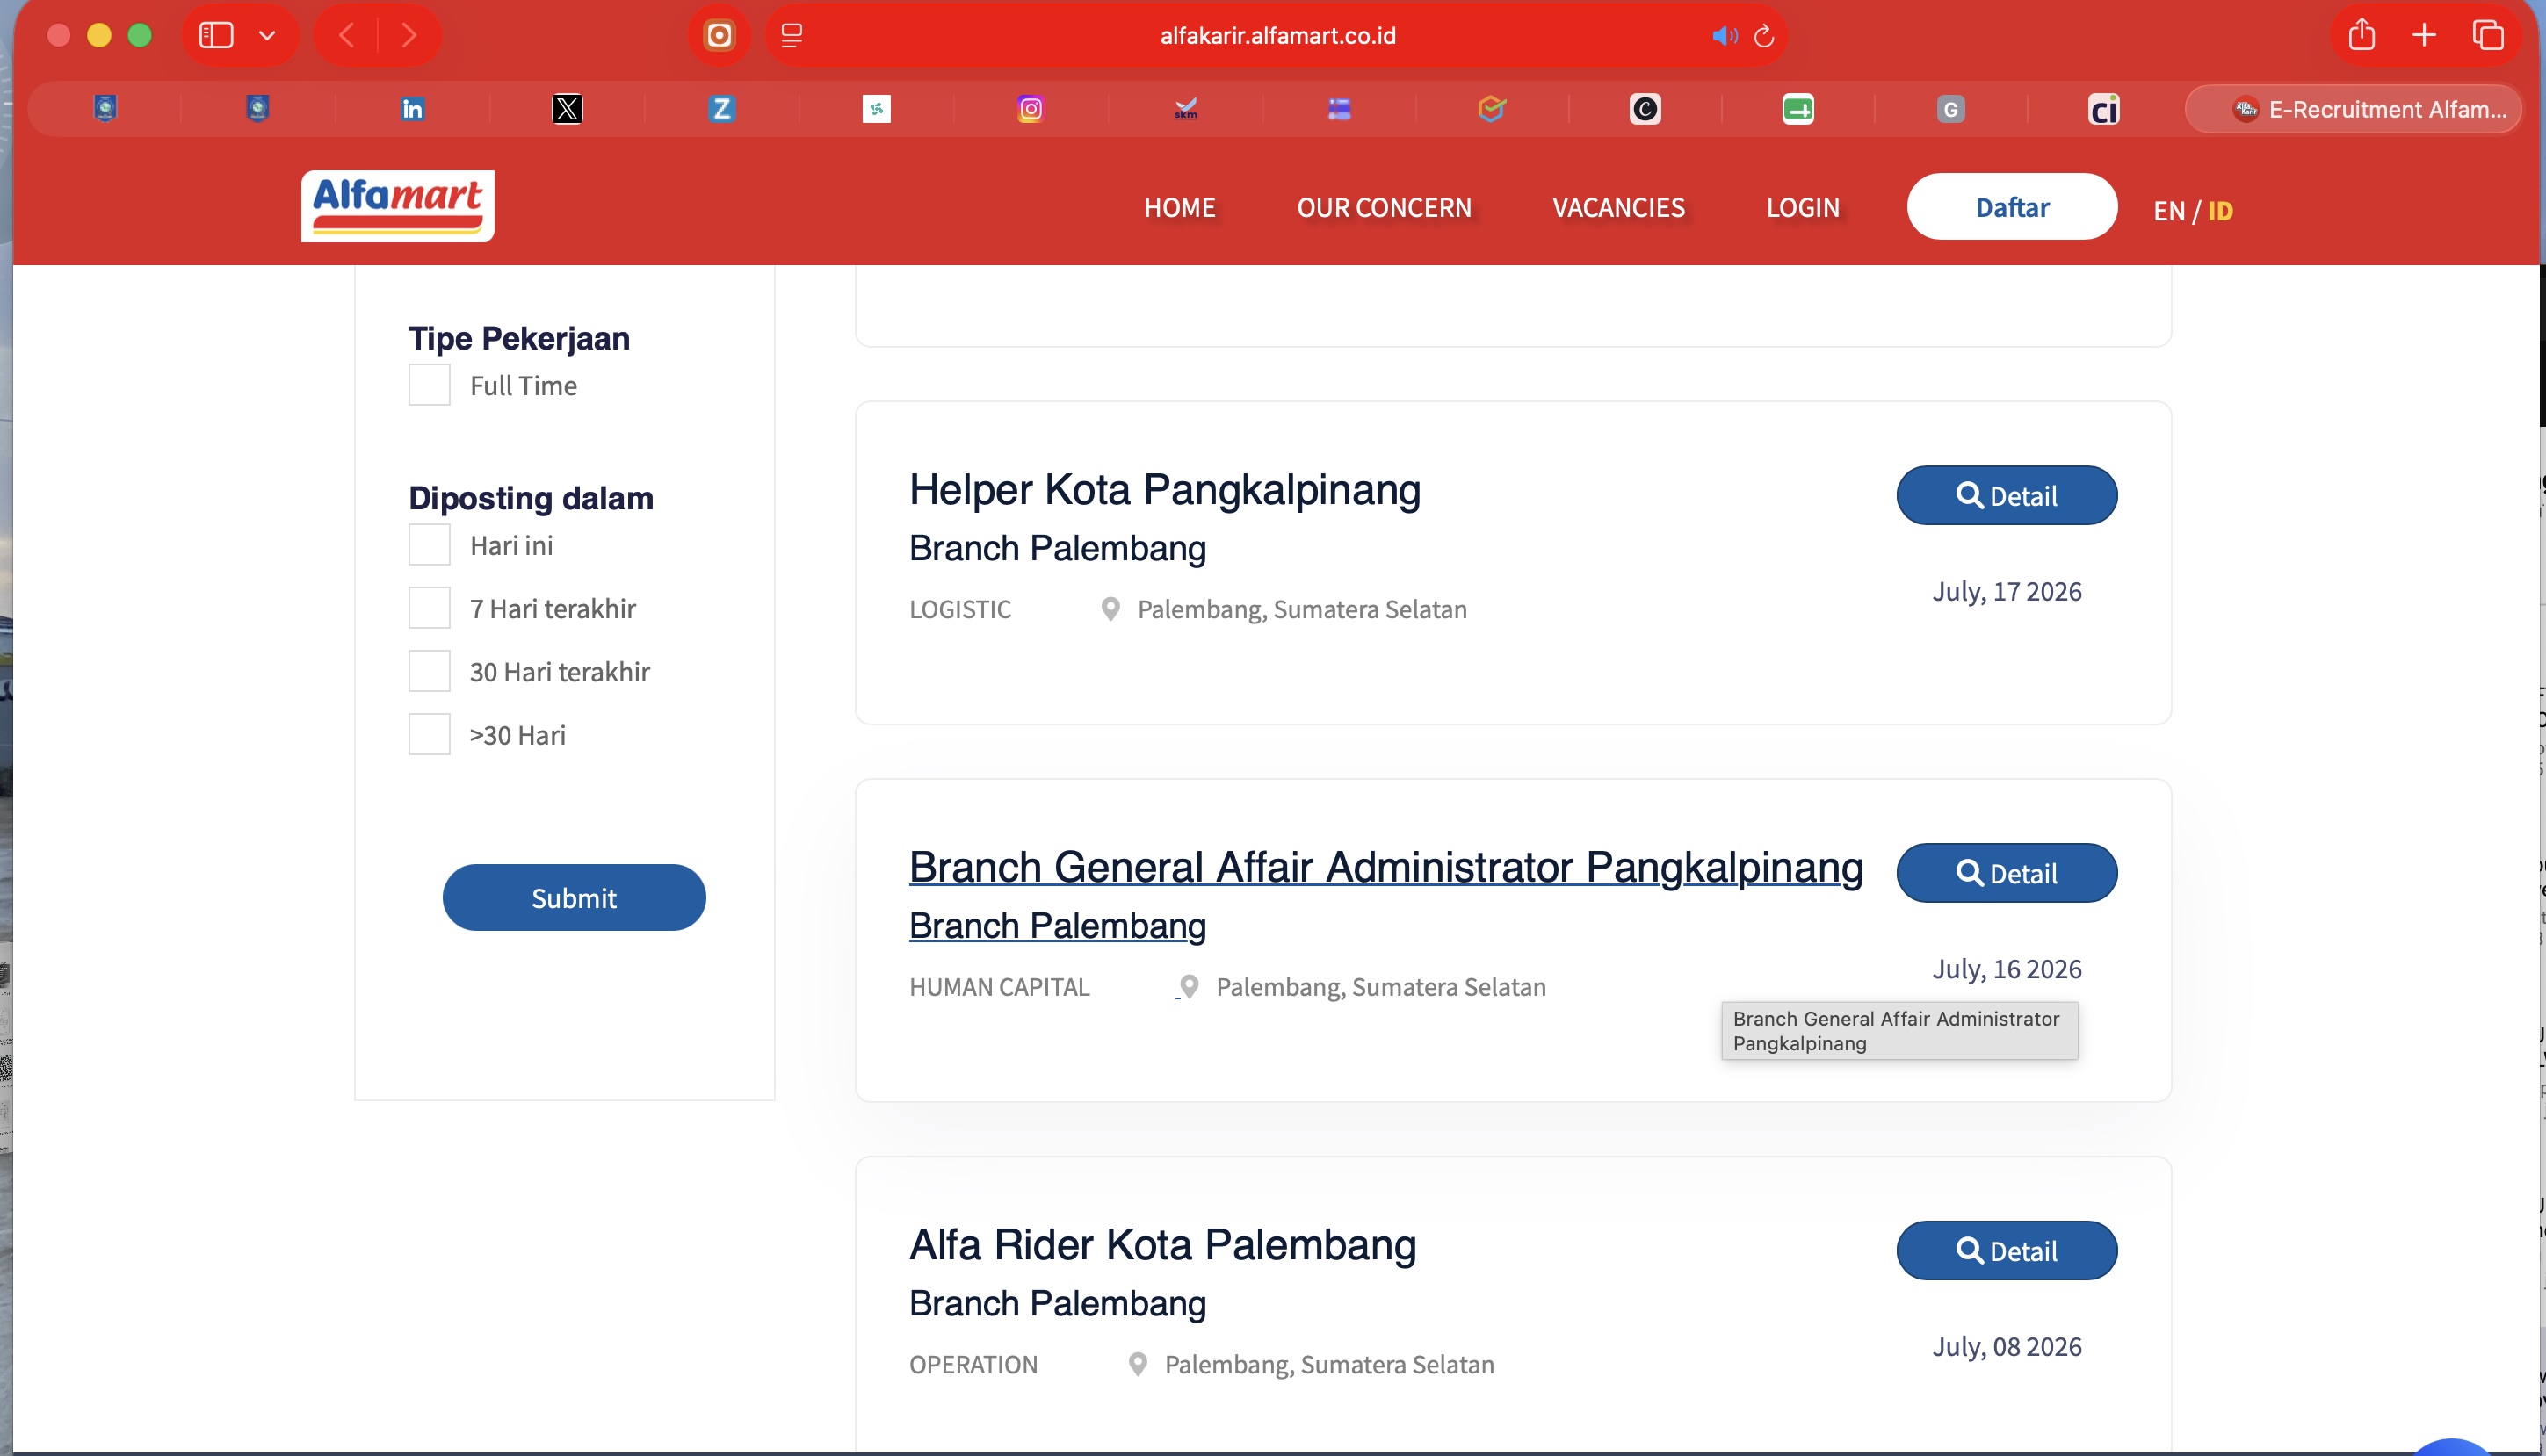Mute the tab audio speaker icon
The image size is (2546, 1456).
(x=1725, y=36)
